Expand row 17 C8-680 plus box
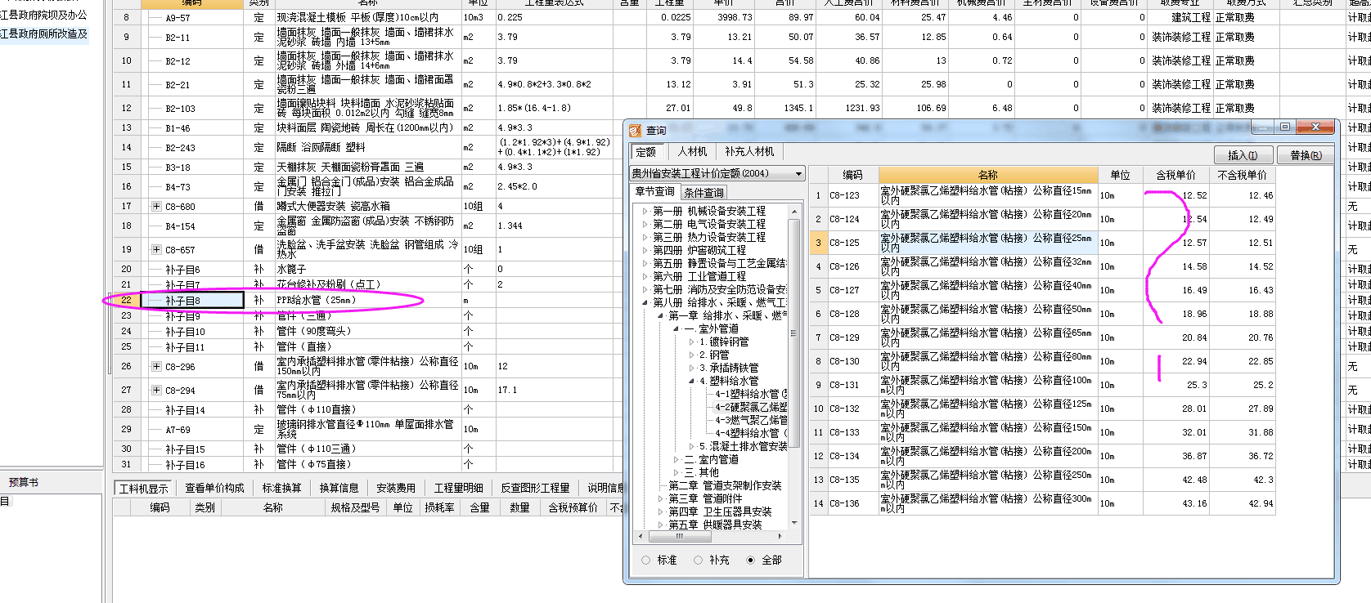1371x603 pixels. [x=156, y=206]
